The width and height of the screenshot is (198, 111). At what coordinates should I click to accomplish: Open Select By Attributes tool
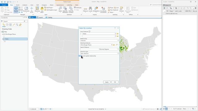(65, 10)
